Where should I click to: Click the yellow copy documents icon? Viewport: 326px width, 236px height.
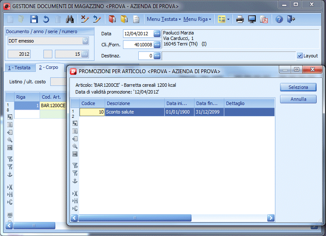click(x=124, y=19)
